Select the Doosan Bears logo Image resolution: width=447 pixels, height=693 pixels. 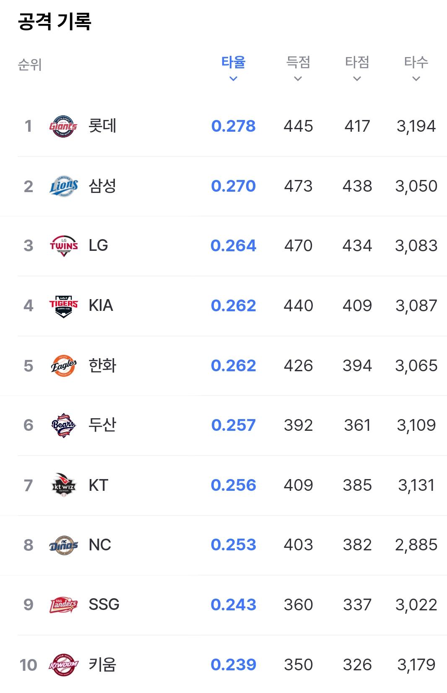(64, 425)
